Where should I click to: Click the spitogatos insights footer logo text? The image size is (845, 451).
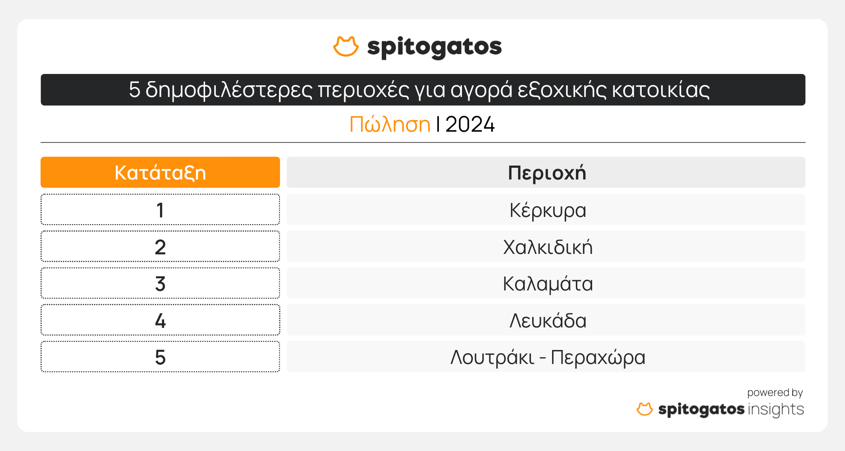pos(731,410)
